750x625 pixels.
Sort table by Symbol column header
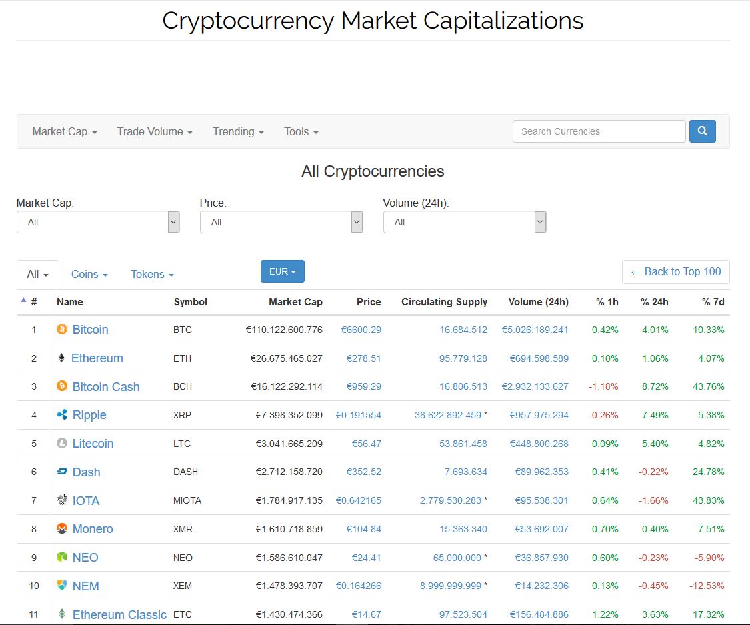coord(191,302)
